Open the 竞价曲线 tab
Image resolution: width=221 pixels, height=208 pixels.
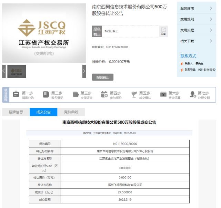pos(71,112)
